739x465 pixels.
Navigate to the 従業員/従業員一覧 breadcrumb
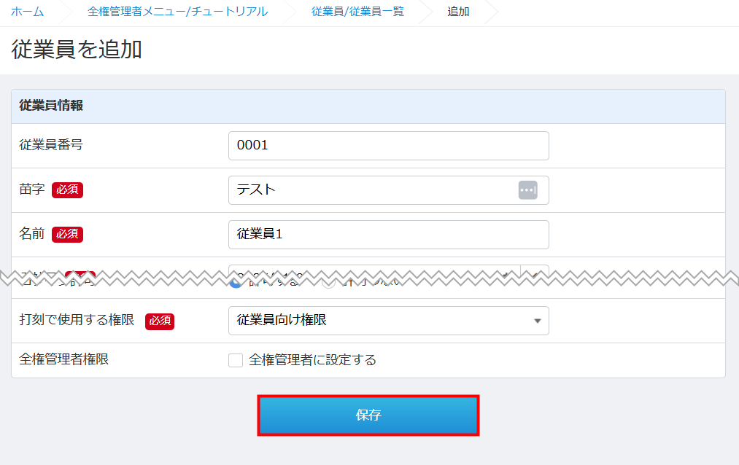[357, 12]
